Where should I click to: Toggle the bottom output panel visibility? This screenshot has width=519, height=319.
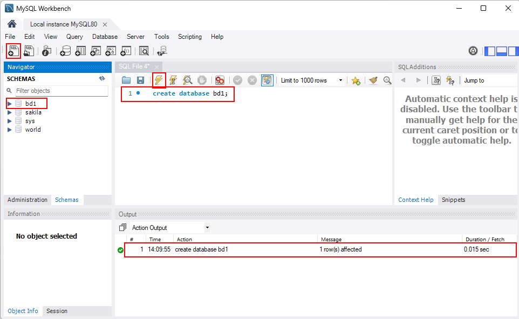pyautogui.click(x=501, y=51)
